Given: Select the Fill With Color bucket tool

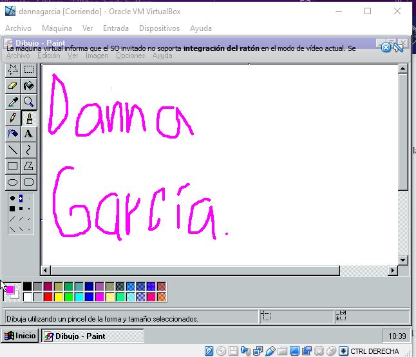Looking at the screenshot, I should pyautogui.click(x=28, y=86).
